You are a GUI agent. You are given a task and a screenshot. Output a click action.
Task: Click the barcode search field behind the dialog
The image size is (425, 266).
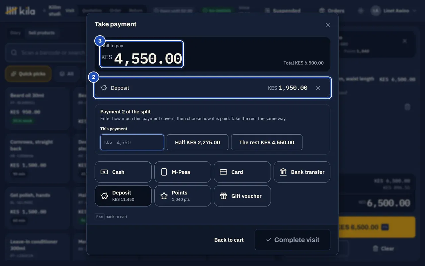pyautogui.click(x=46, y=53)
